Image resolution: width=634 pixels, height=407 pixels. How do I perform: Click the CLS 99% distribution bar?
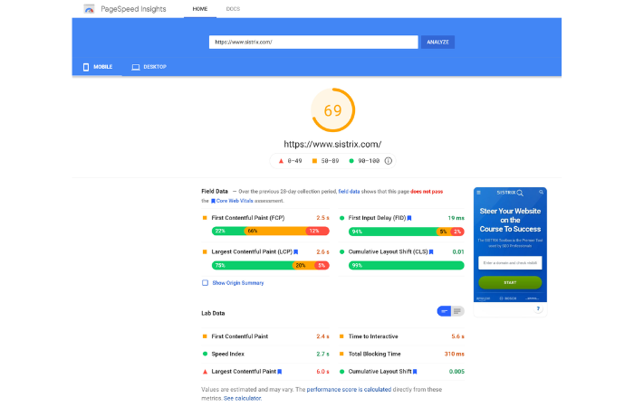(407, 265)
